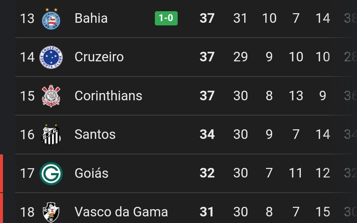The image size is (357, 223).
Task: Open the Vasco da Gama team page
Action: 121,212
